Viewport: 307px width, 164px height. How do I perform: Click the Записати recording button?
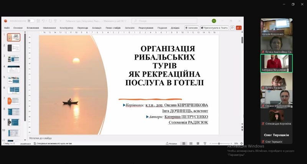(191, 28)
